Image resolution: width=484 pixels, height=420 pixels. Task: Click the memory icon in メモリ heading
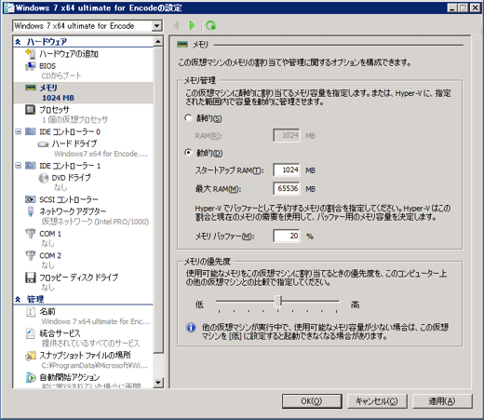point(182,45)
